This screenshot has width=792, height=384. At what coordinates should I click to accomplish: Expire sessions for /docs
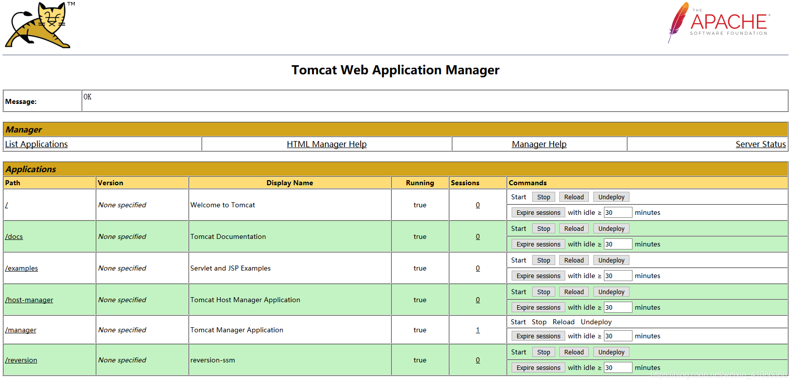click(x=538, y=244)
